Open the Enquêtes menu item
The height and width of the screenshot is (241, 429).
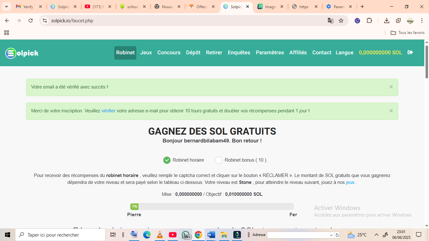(239, 53)
